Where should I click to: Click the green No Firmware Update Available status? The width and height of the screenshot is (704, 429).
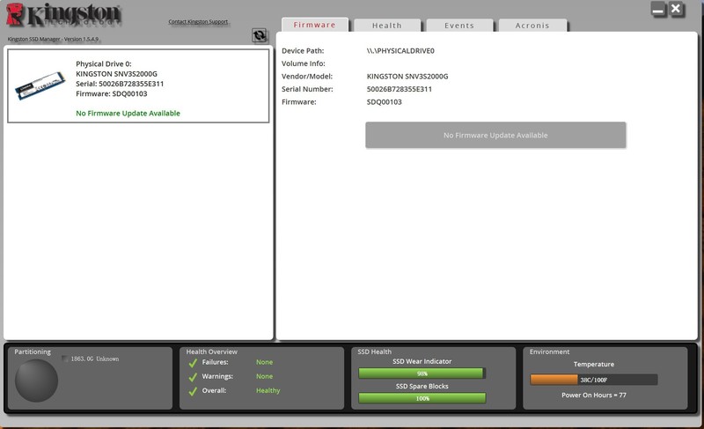coord(128,114)
